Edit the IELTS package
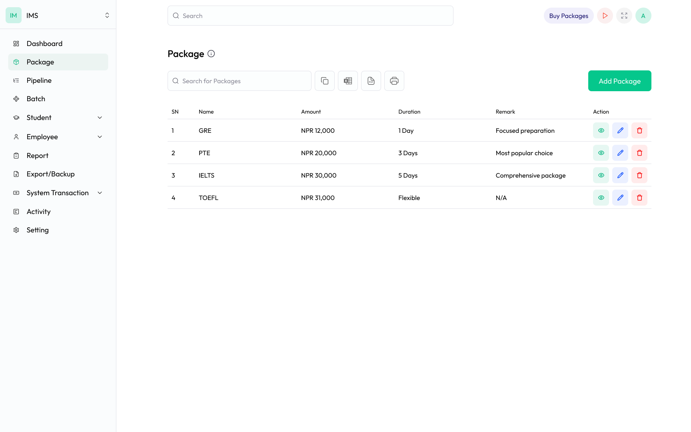Screen dimensions: 691x432 coord(620,175)
